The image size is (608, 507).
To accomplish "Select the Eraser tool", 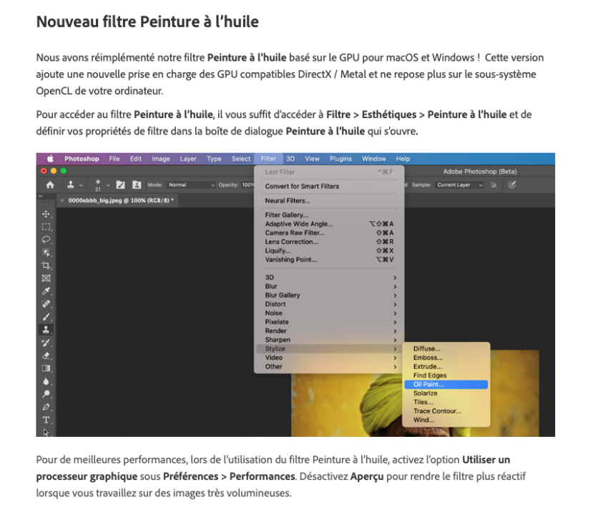I will (x=46, y=355).
